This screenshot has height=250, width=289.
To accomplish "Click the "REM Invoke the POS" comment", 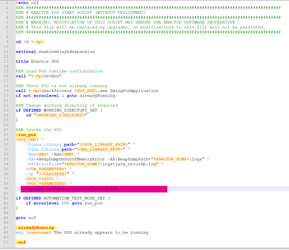I will [39, 130].
